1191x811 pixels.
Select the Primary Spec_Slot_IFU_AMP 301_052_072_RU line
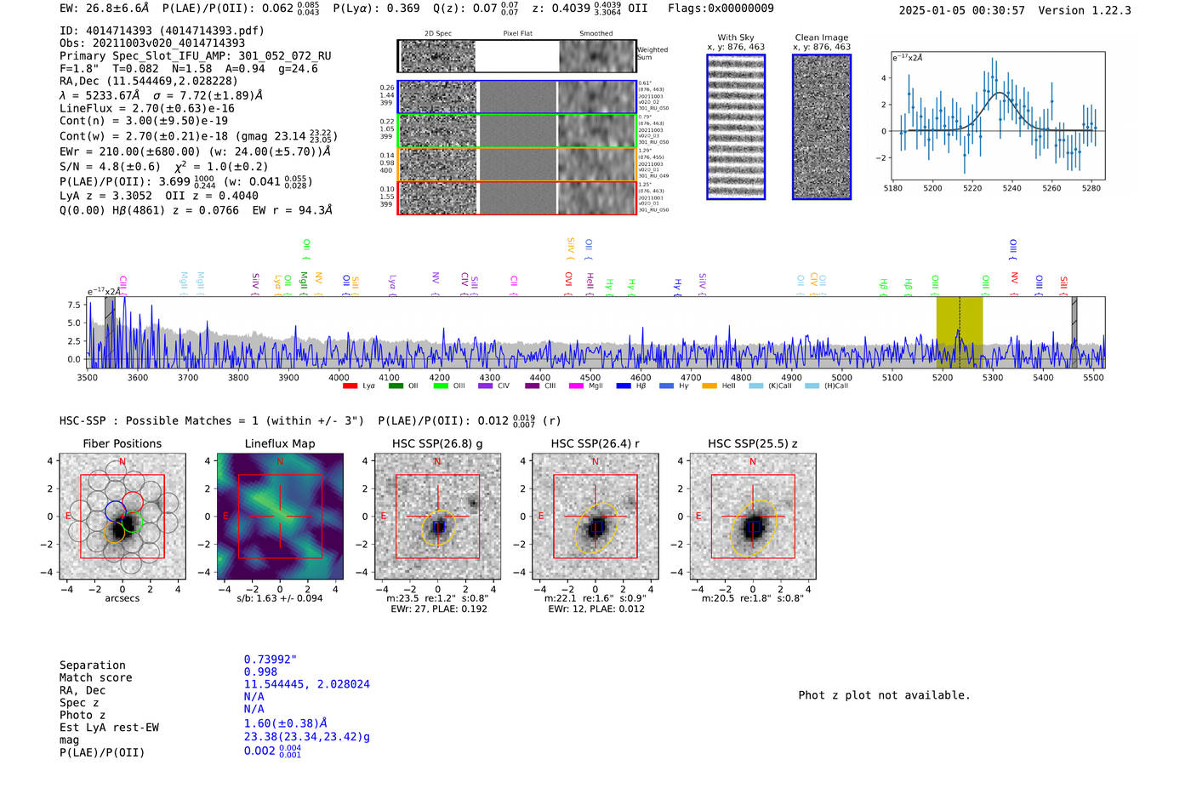196,56
